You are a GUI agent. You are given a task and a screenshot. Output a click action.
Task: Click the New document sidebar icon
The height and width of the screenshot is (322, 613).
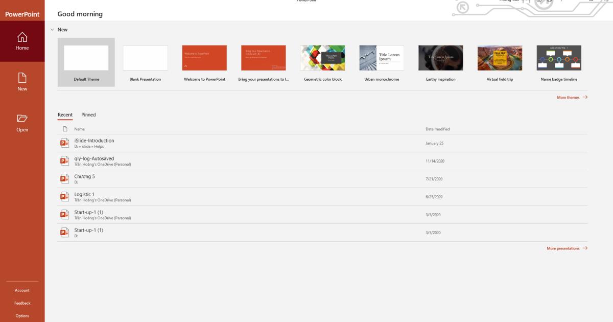[22, 78]
